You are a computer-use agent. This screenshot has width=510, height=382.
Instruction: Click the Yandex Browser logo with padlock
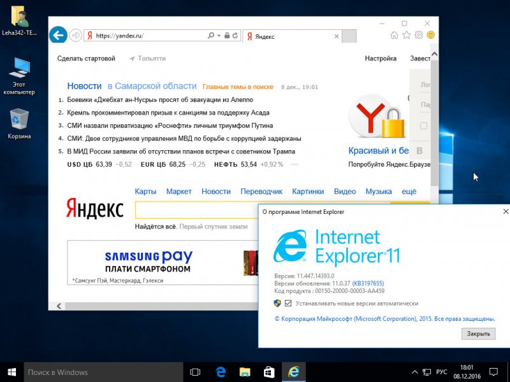point(377,117)
